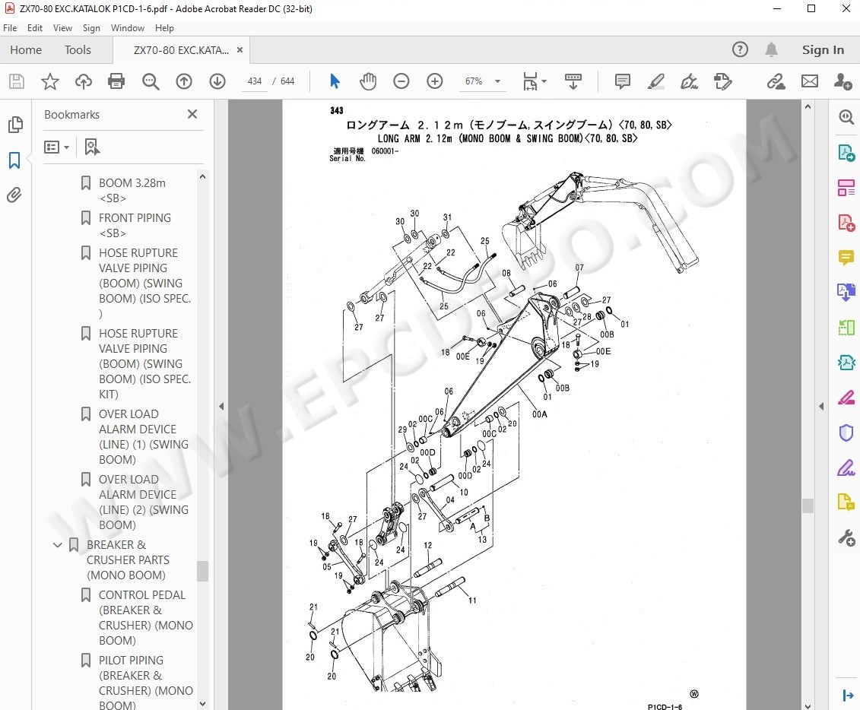Choose the arrow selection tool
Image resolution: width=860 pixels, height=710 pixels.
335,81
